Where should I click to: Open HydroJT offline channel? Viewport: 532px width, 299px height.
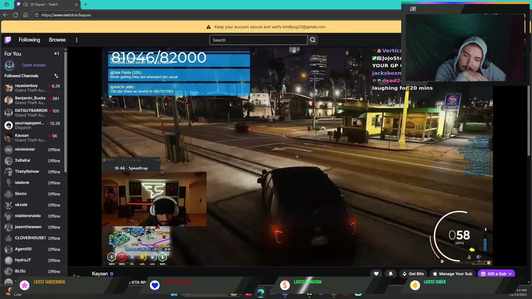pos(32,260)
